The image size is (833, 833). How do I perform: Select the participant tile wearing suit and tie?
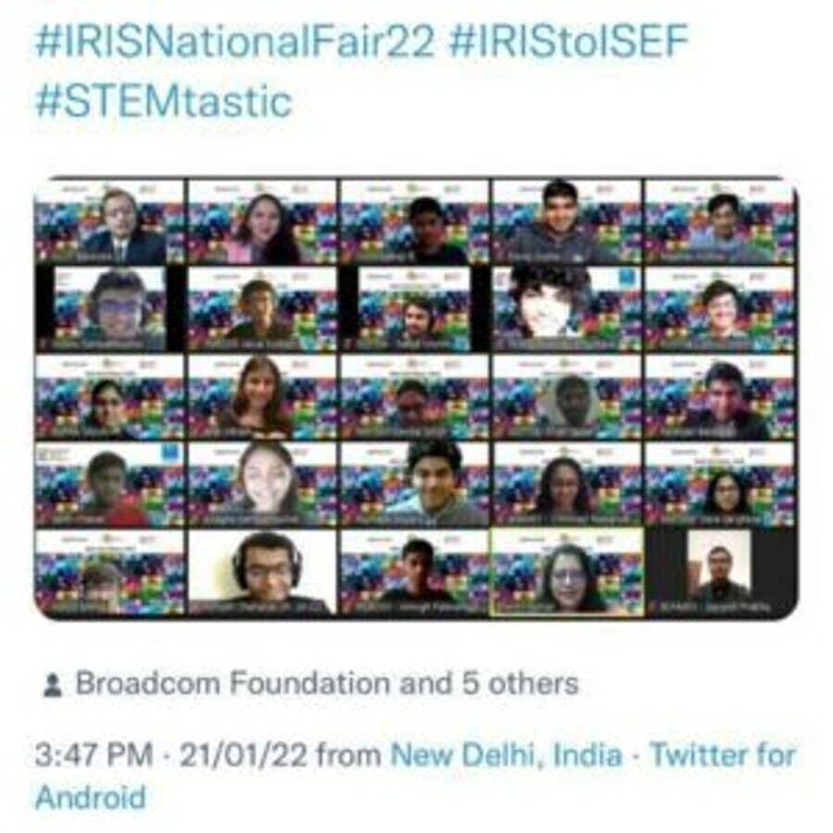point(110,222)
